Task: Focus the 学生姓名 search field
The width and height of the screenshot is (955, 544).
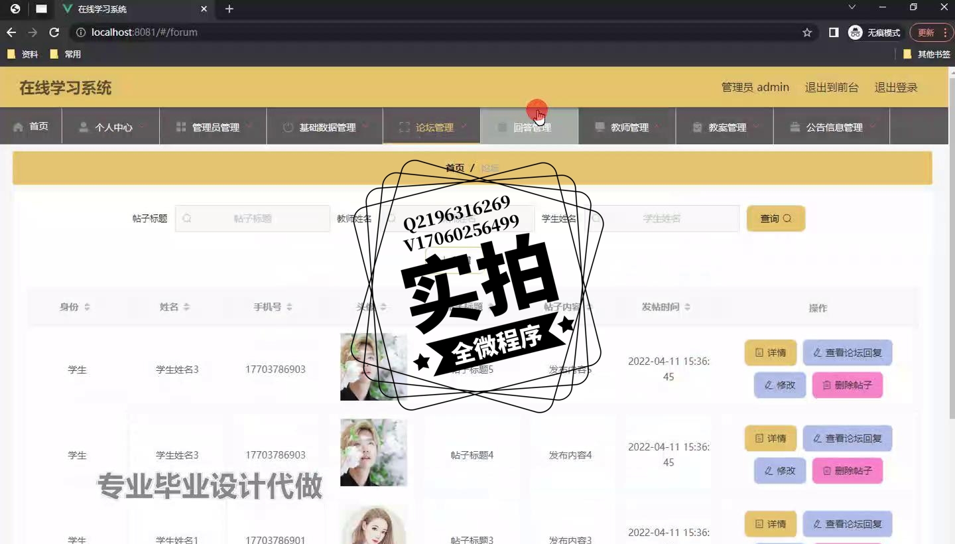Action: 662,218
